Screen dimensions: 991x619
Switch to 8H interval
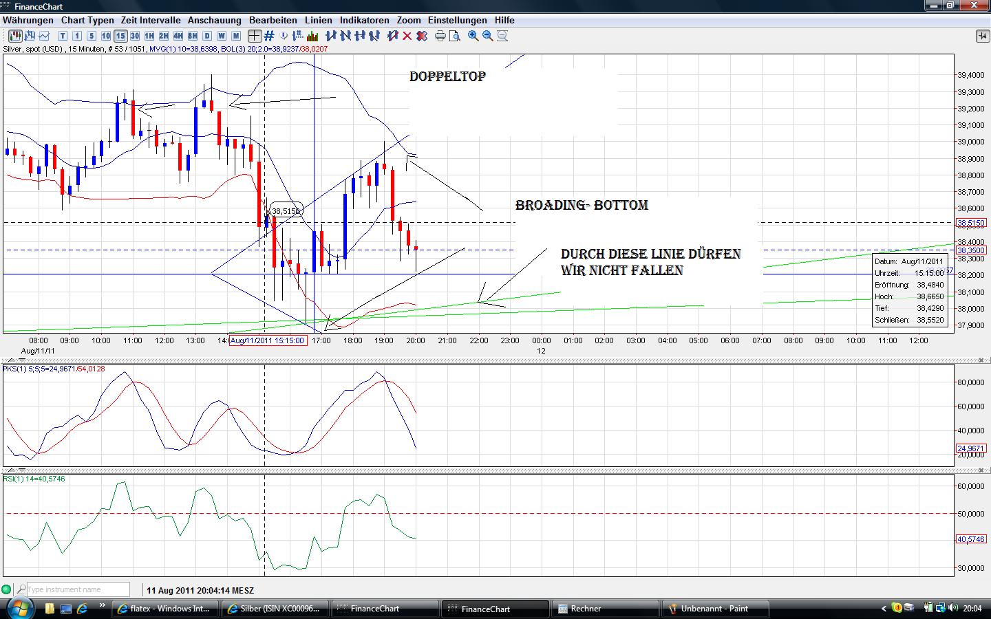[x=193, y=36]
